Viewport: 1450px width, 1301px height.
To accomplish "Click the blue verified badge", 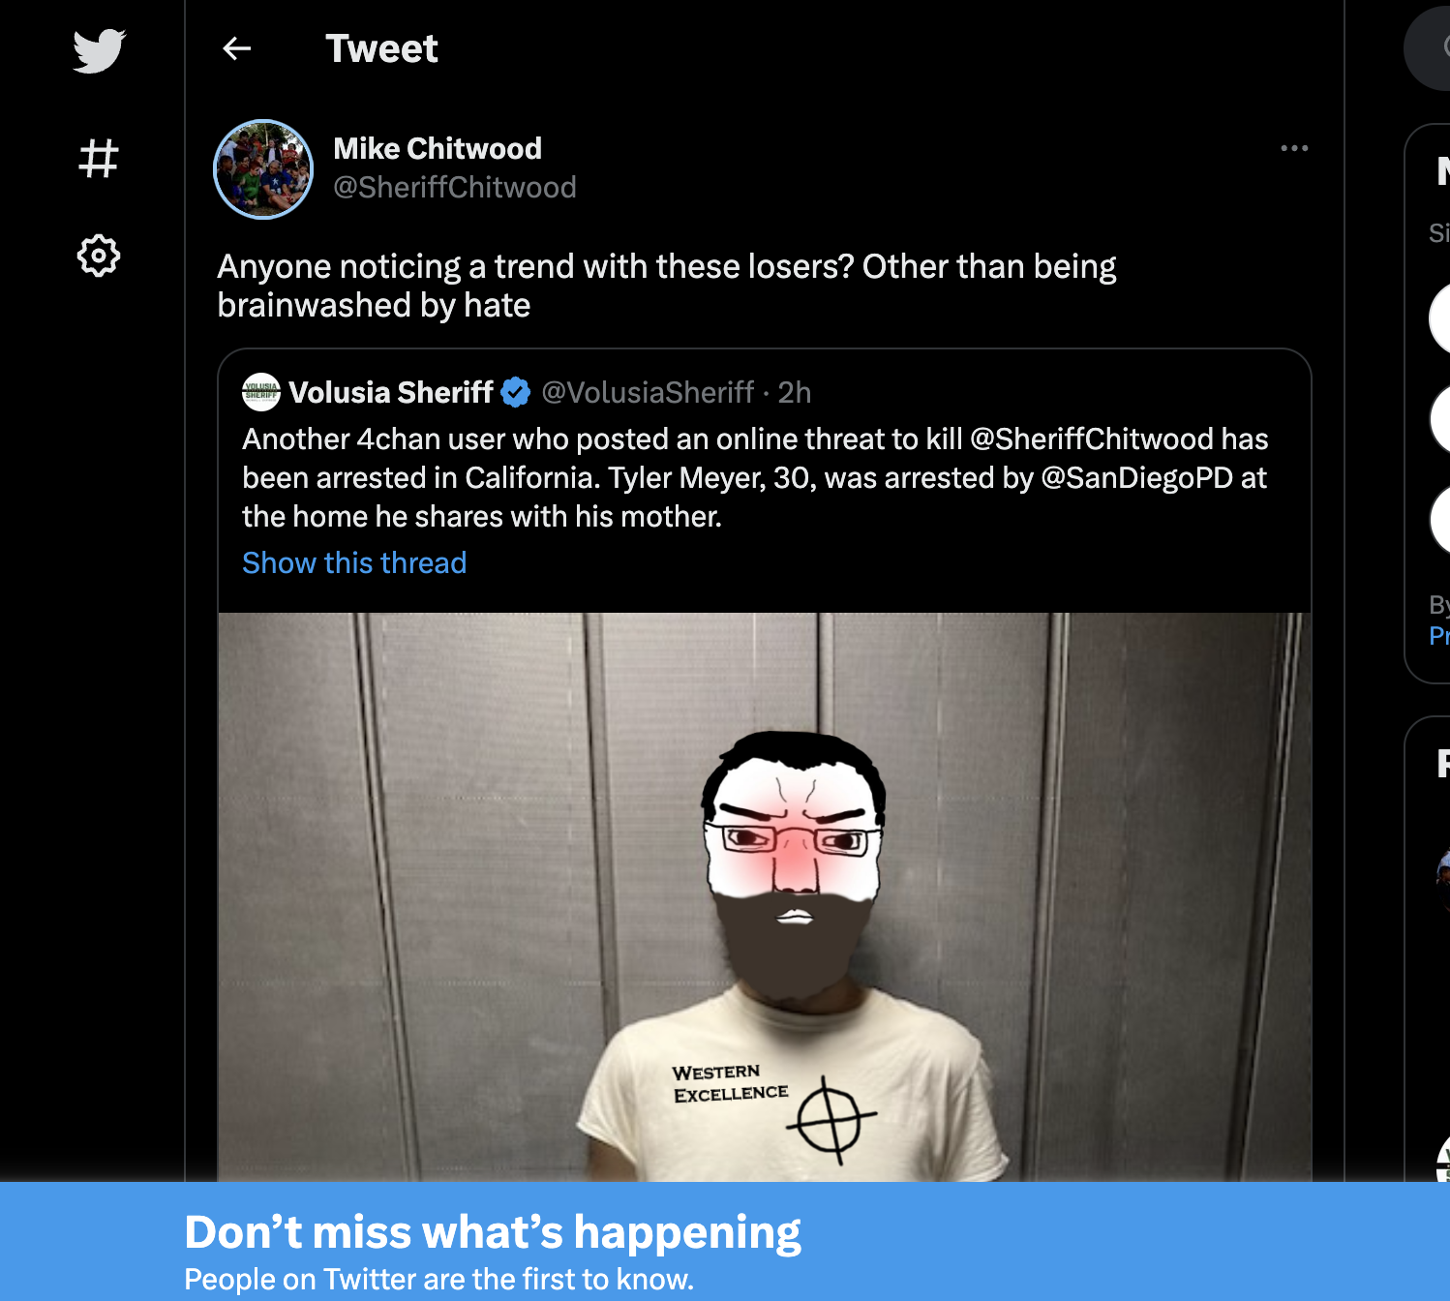I will [x=516, y=392].
